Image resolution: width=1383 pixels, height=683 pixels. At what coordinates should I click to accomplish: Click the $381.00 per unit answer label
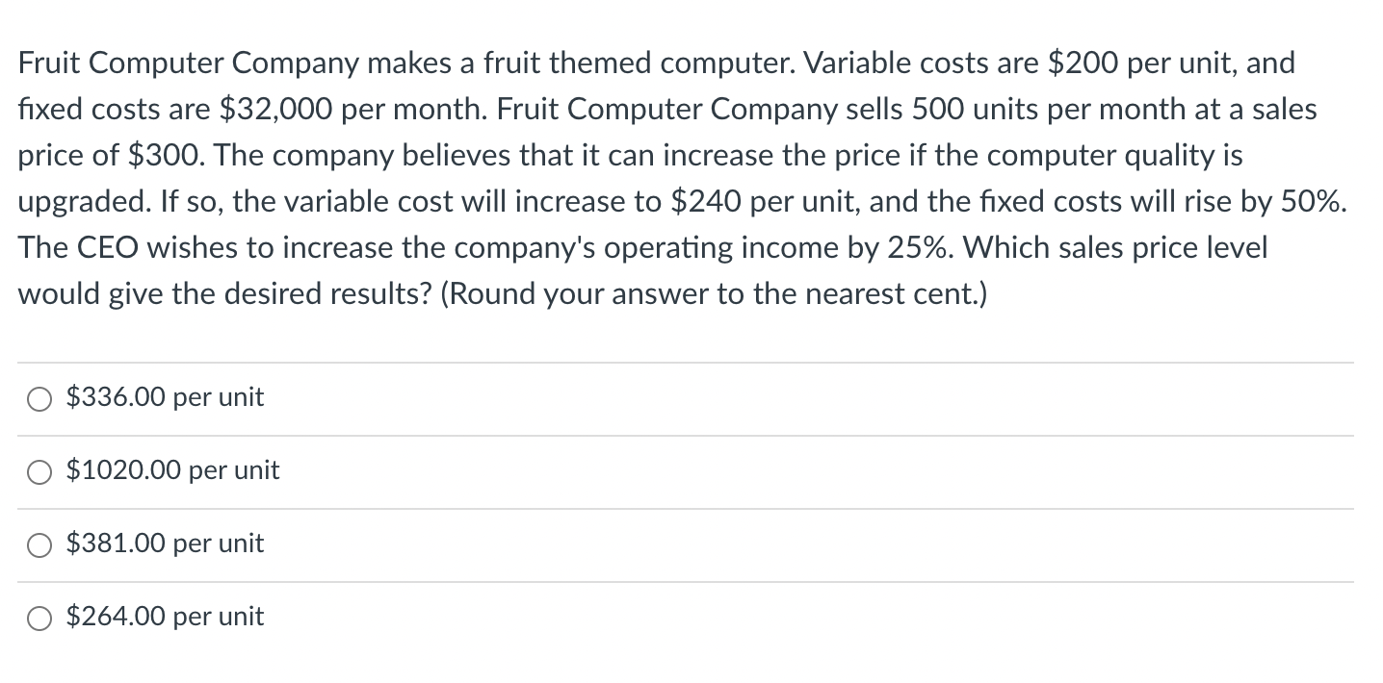pyautogui.click(x=165, y=544)
